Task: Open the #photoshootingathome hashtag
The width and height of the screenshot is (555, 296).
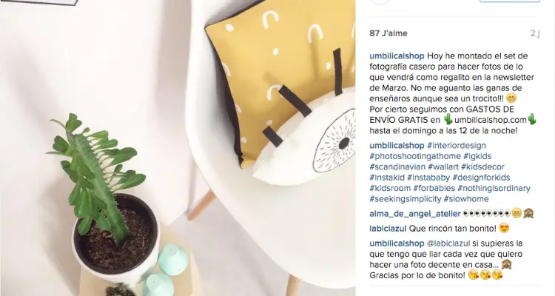Action: coord(415,156)
